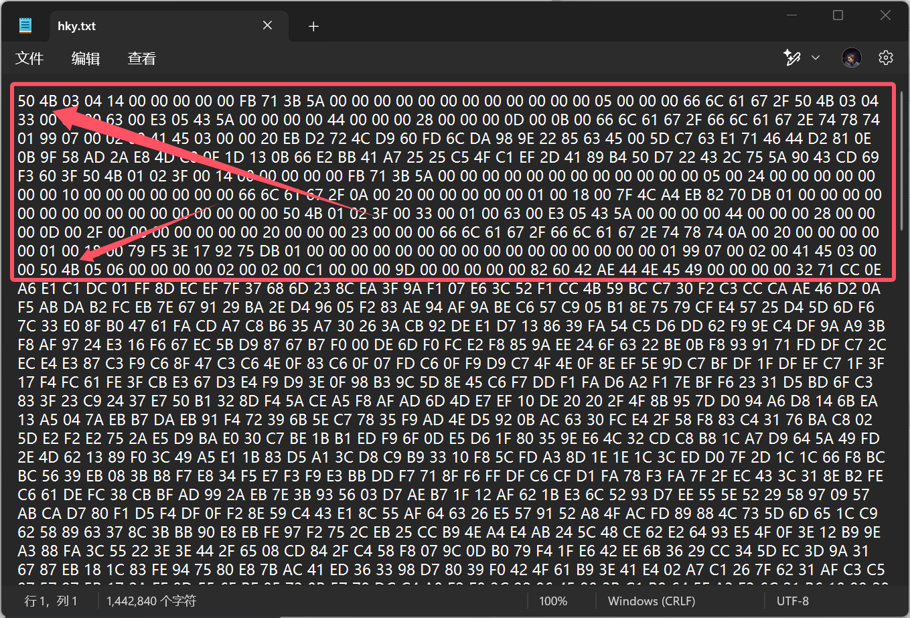The height and width of the screenshot is (618, 910).
Task: Close the hky.txt tab
Action: click(x=267, y=26)
